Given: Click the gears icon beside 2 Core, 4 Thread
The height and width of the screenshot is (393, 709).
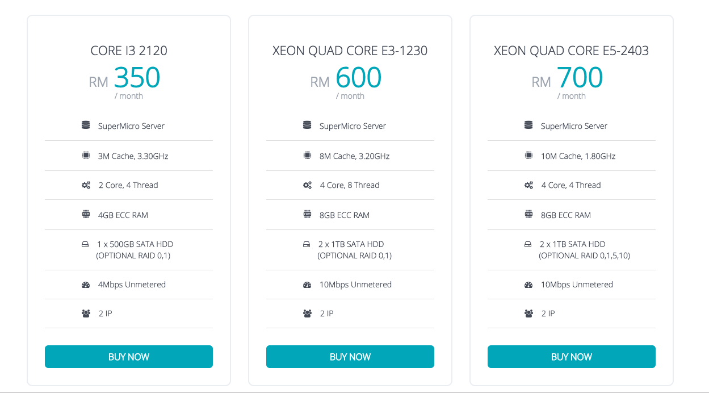Looking at the screenshot, I should point(86,185).
